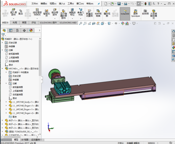
Task: Switch to the SOLIDWORKS MBD tab
Action: (68, 23)
